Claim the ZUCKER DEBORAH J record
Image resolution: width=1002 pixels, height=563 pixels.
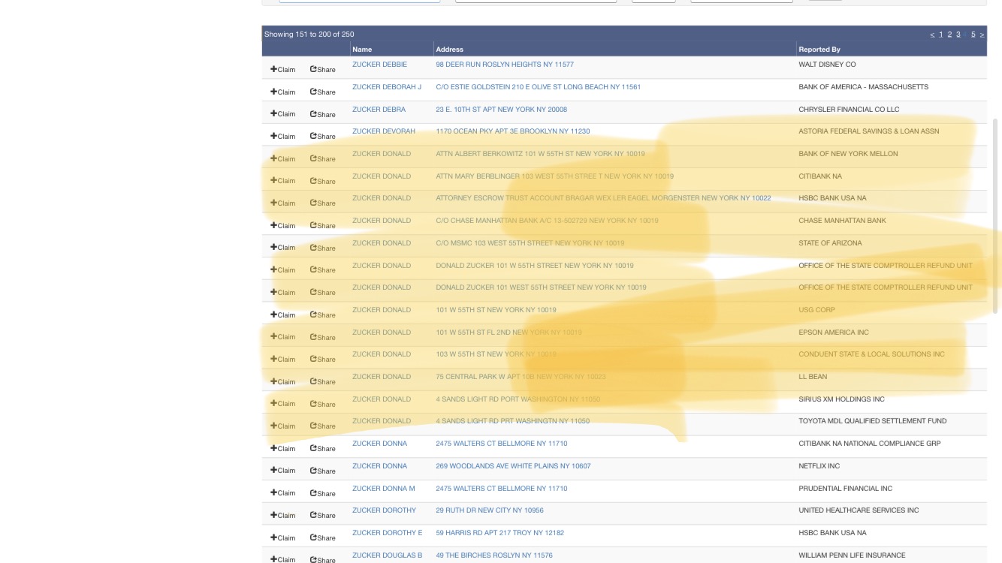[x=283, y=92]
